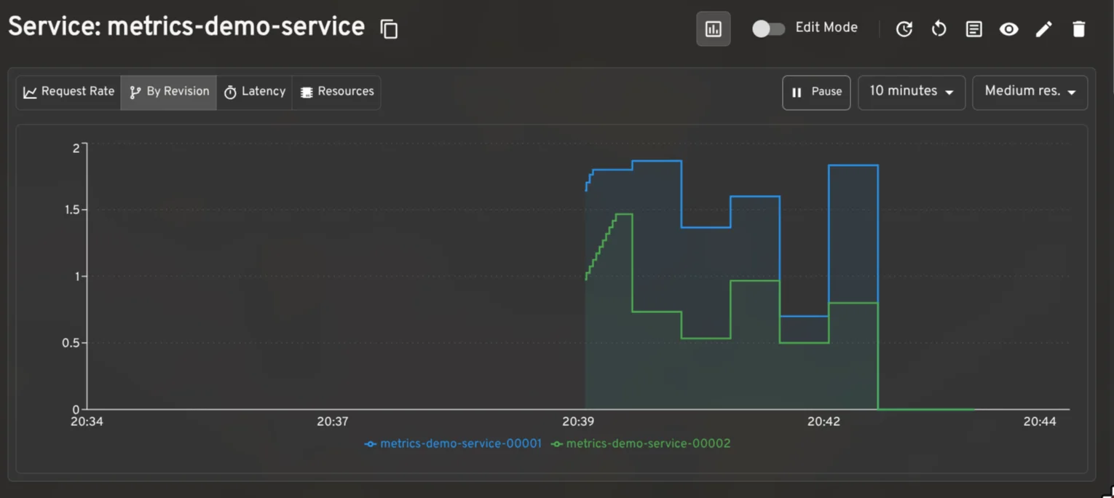Click the chart view icon button
The image size is (1114, 498).
click(714, 29)
